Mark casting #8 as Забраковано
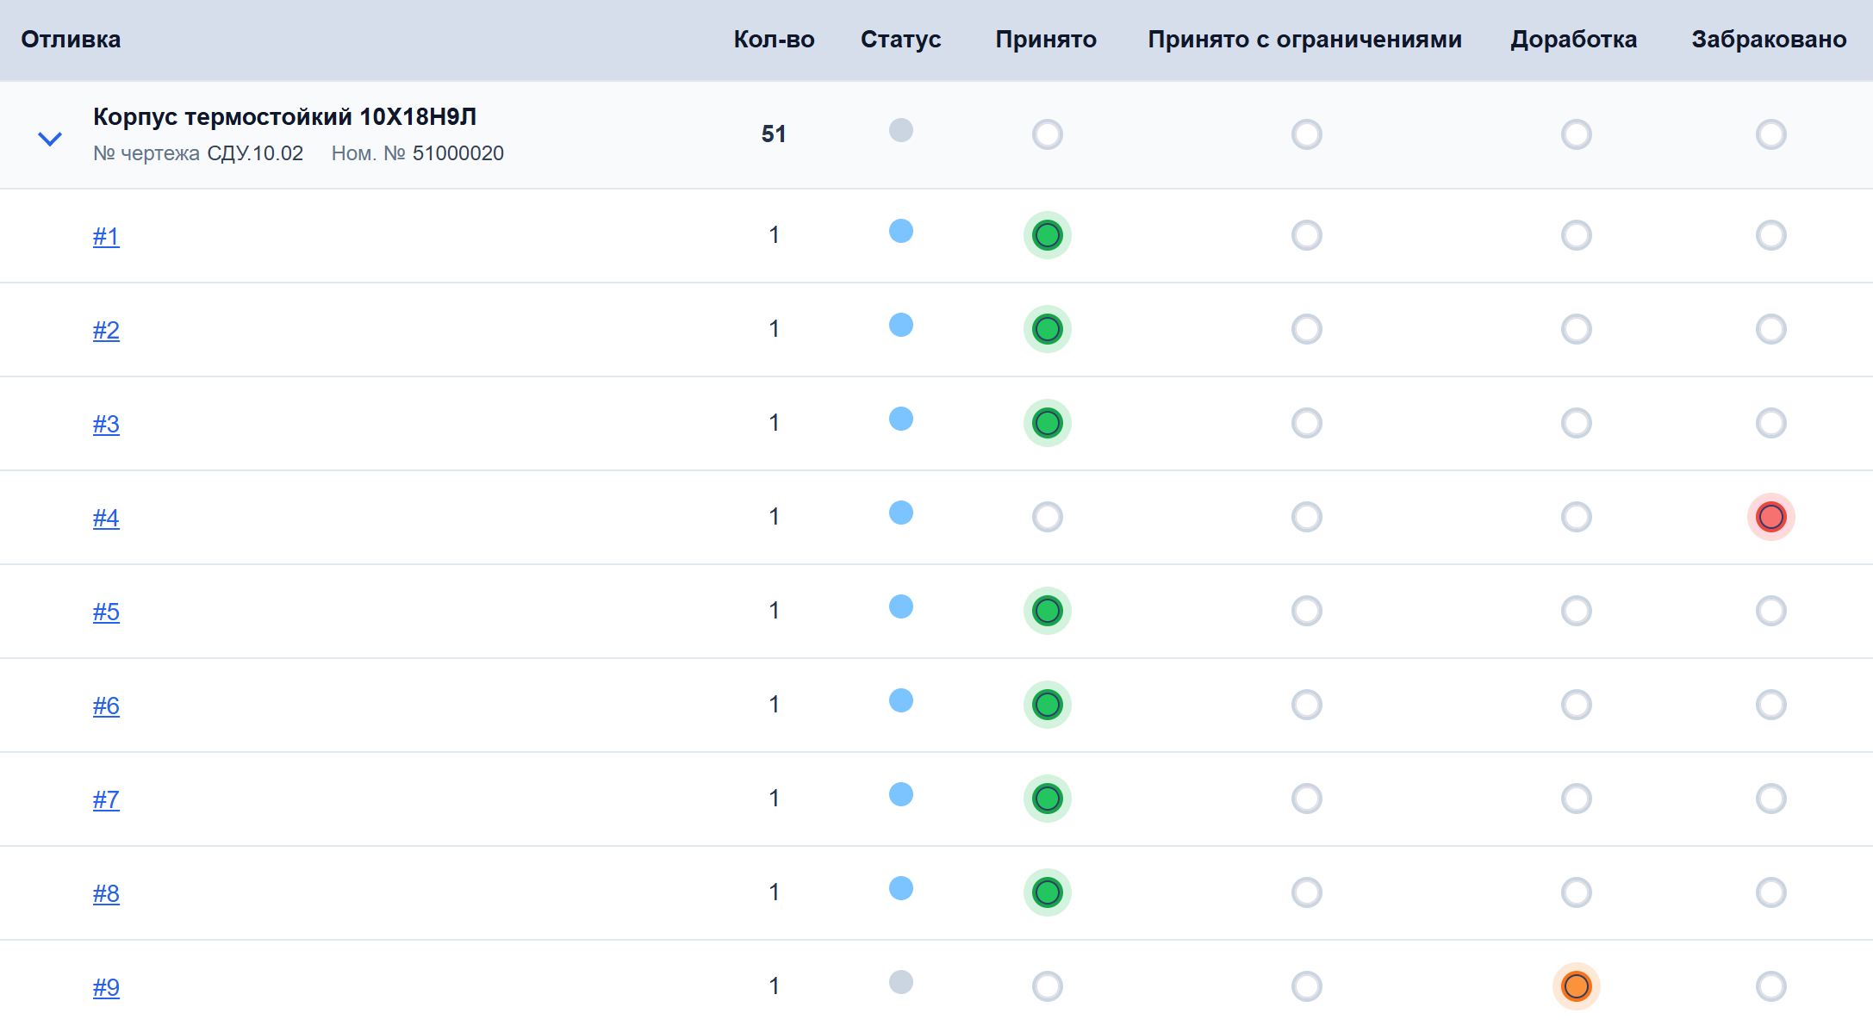Image resolution: width=1873 pixels, height=1032 pixels. [x=1771, y=892]
